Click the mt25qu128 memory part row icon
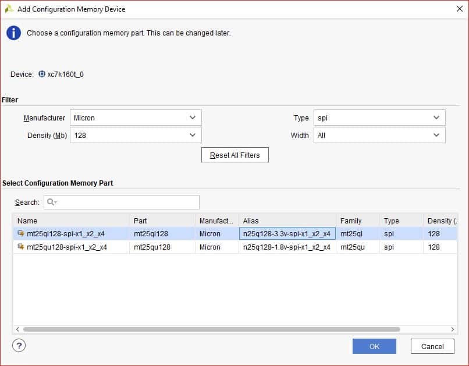 pyautogui.click(x=21, y=247)
